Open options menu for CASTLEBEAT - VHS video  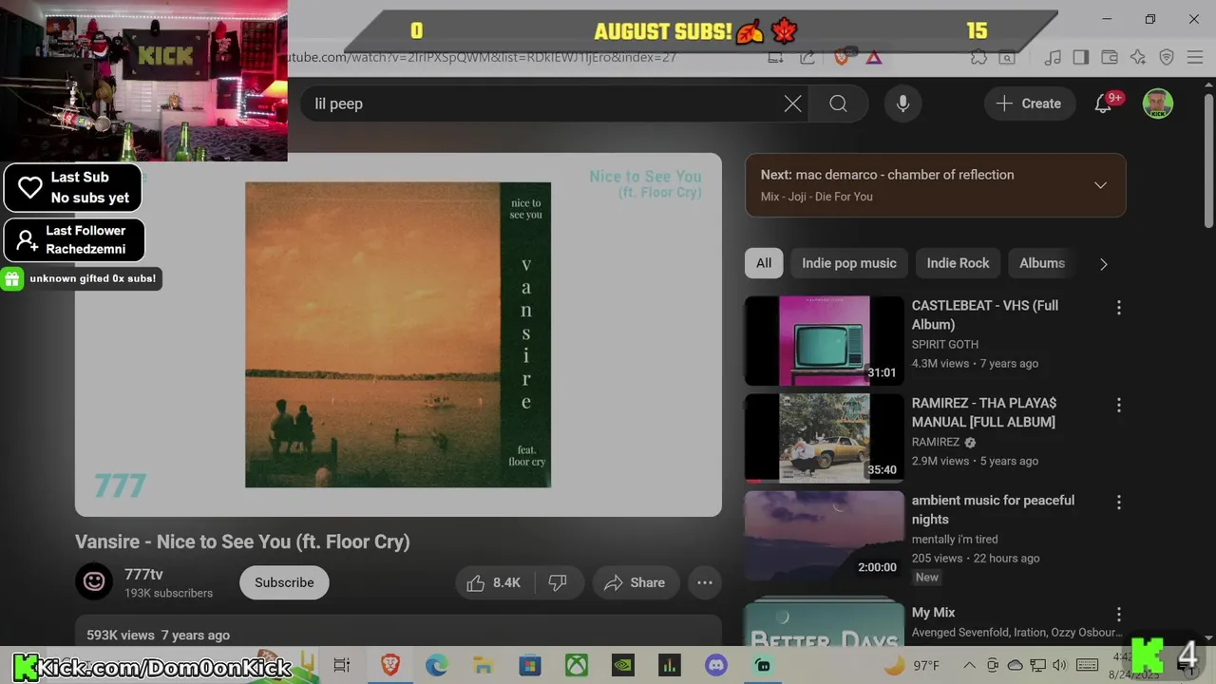pos(1118,308)
